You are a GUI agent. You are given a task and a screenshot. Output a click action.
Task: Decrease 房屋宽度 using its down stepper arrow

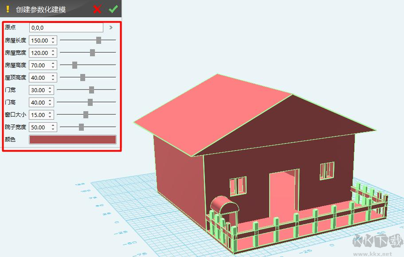tap(54, 55)
